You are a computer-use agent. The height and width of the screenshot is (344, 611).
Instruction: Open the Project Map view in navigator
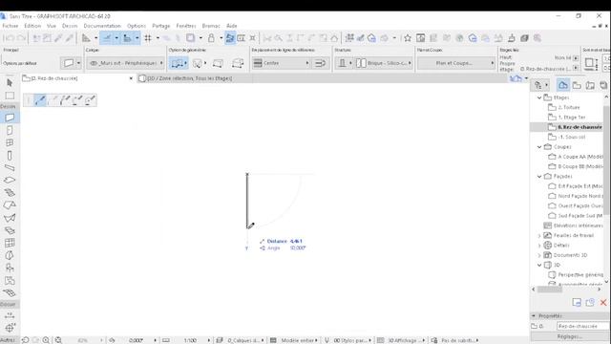[x=563, y=85]
